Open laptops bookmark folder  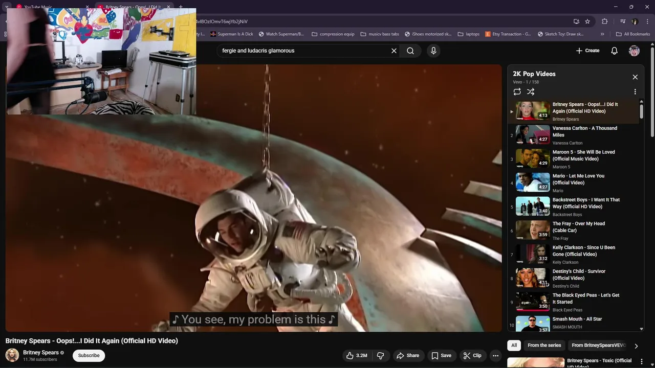(x=469, y=34)
